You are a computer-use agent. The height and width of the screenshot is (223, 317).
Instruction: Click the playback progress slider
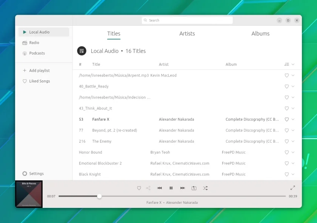pyautogui.click(x=172, y=196)
